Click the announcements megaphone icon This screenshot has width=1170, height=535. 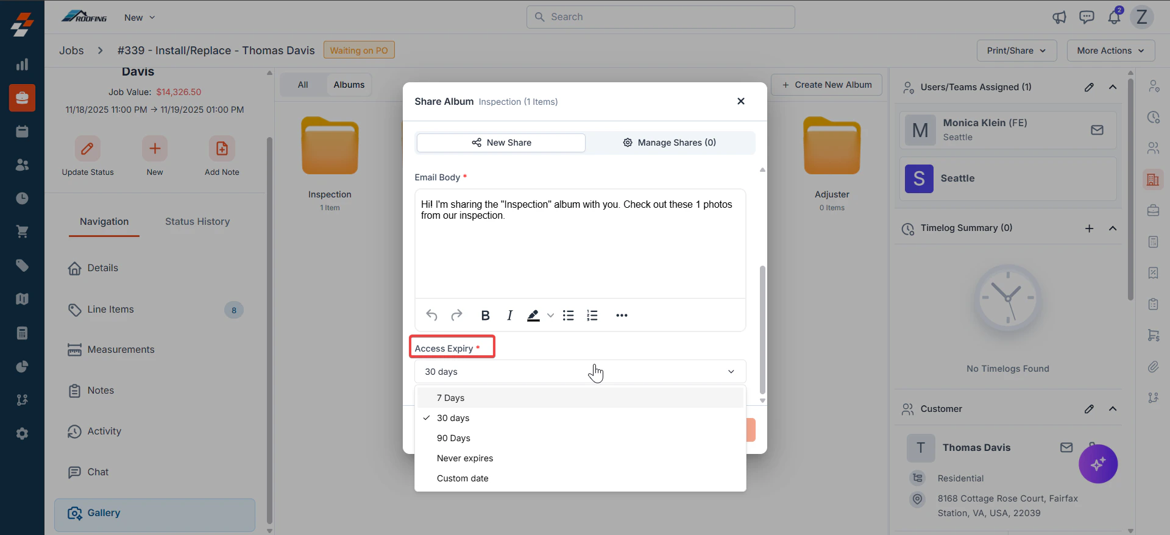[x=1059, y=17]
